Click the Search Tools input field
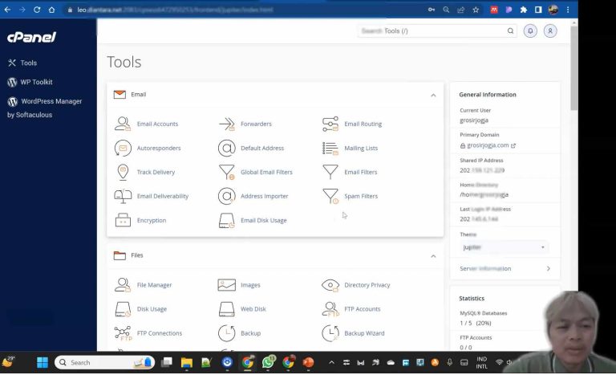This screenshot has width=616, height=375. [432, 31]
